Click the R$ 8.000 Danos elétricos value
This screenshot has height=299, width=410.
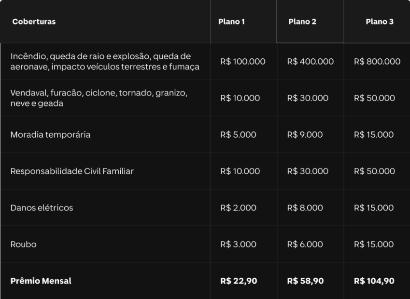click(305, 208)
